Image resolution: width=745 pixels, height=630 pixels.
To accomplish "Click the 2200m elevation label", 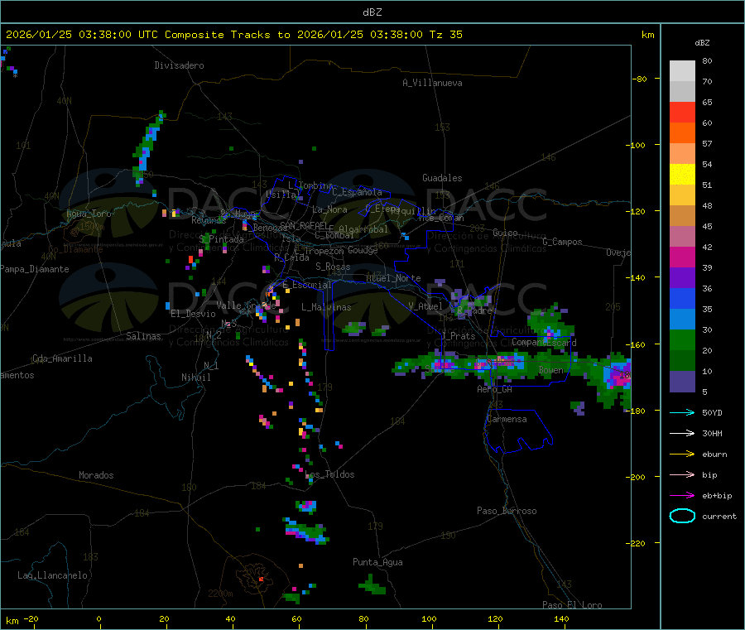I will pyautogui.click(x=220, y=594).
